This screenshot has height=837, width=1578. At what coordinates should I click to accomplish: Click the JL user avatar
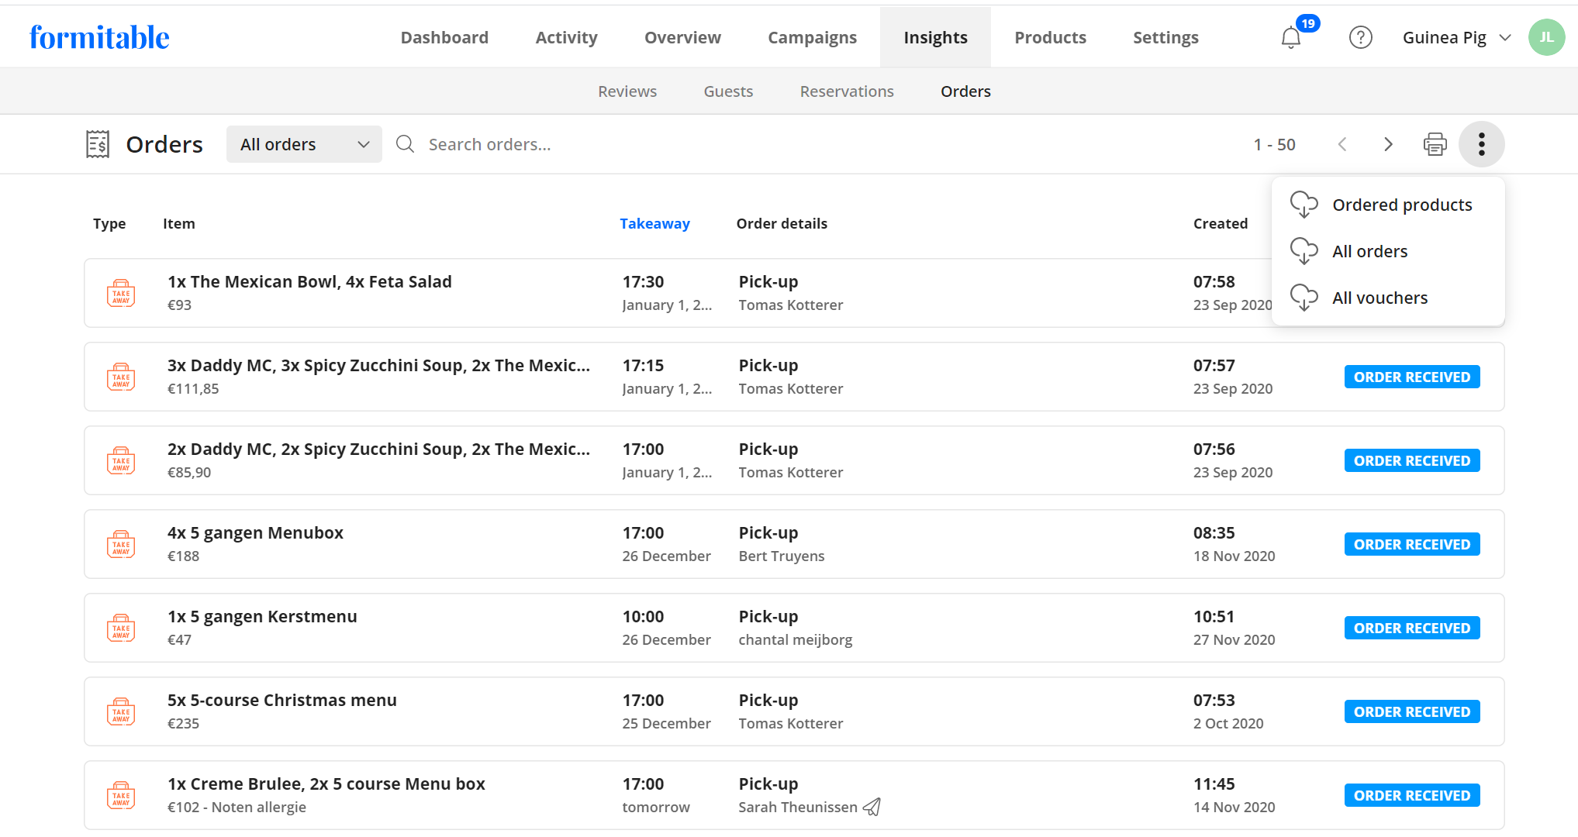click(x=1546, y=37)
